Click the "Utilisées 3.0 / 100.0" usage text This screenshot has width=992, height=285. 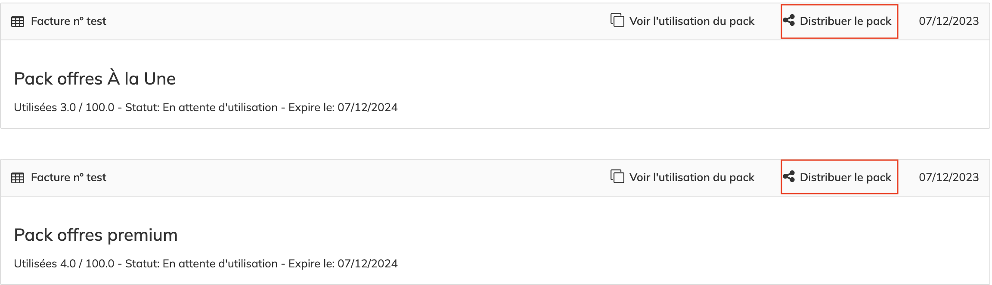[64, 107]
